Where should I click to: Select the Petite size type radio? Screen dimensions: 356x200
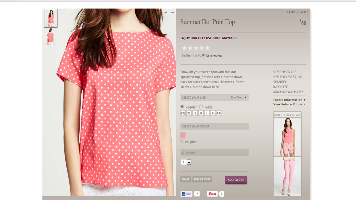point(201,107)
